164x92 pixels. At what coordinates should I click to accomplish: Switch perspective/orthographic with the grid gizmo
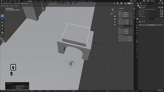[x=115, y=25]
